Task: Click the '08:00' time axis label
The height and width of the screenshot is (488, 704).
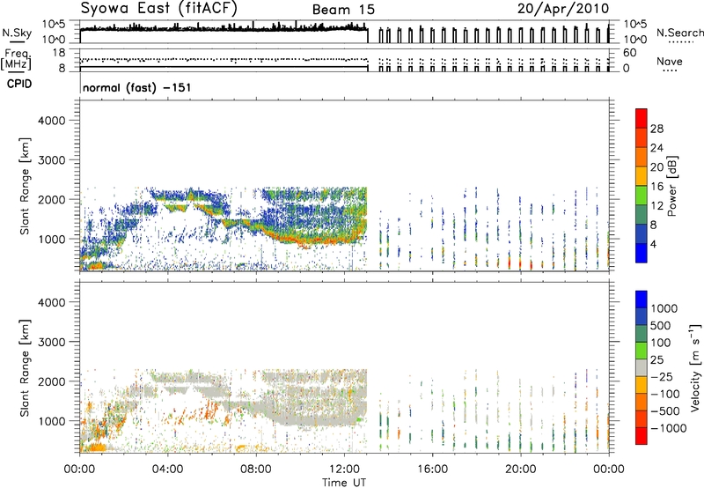Action: [255, 470]
